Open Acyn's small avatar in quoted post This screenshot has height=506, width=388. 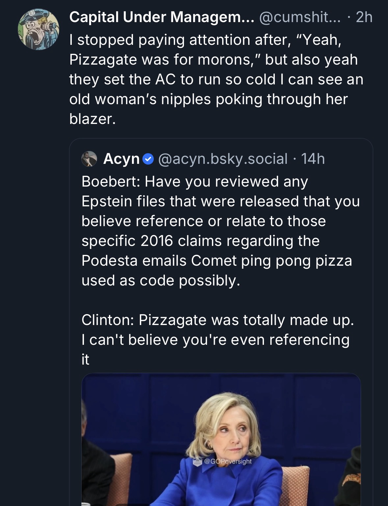tap(89, 159)
